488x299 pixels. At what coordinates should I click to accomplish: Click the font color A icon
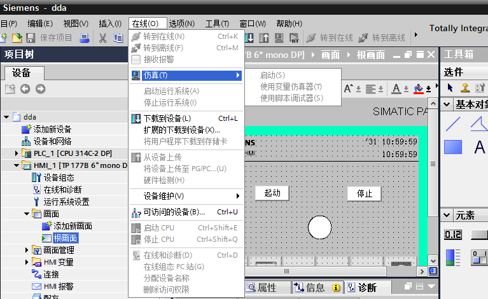point(396,89)
